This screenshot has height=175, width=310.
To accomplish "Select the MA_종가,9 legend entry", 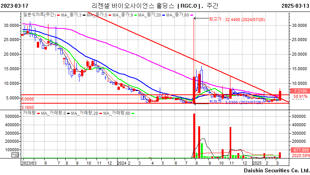I will [123, 15].
